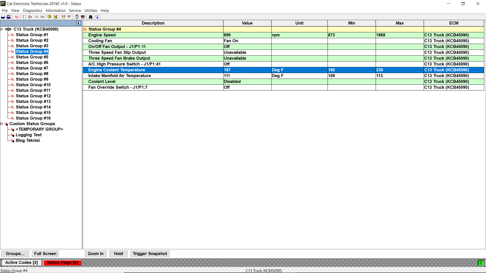Click the red Status Flags indicator
486x273 pixels.
(62, 263)
